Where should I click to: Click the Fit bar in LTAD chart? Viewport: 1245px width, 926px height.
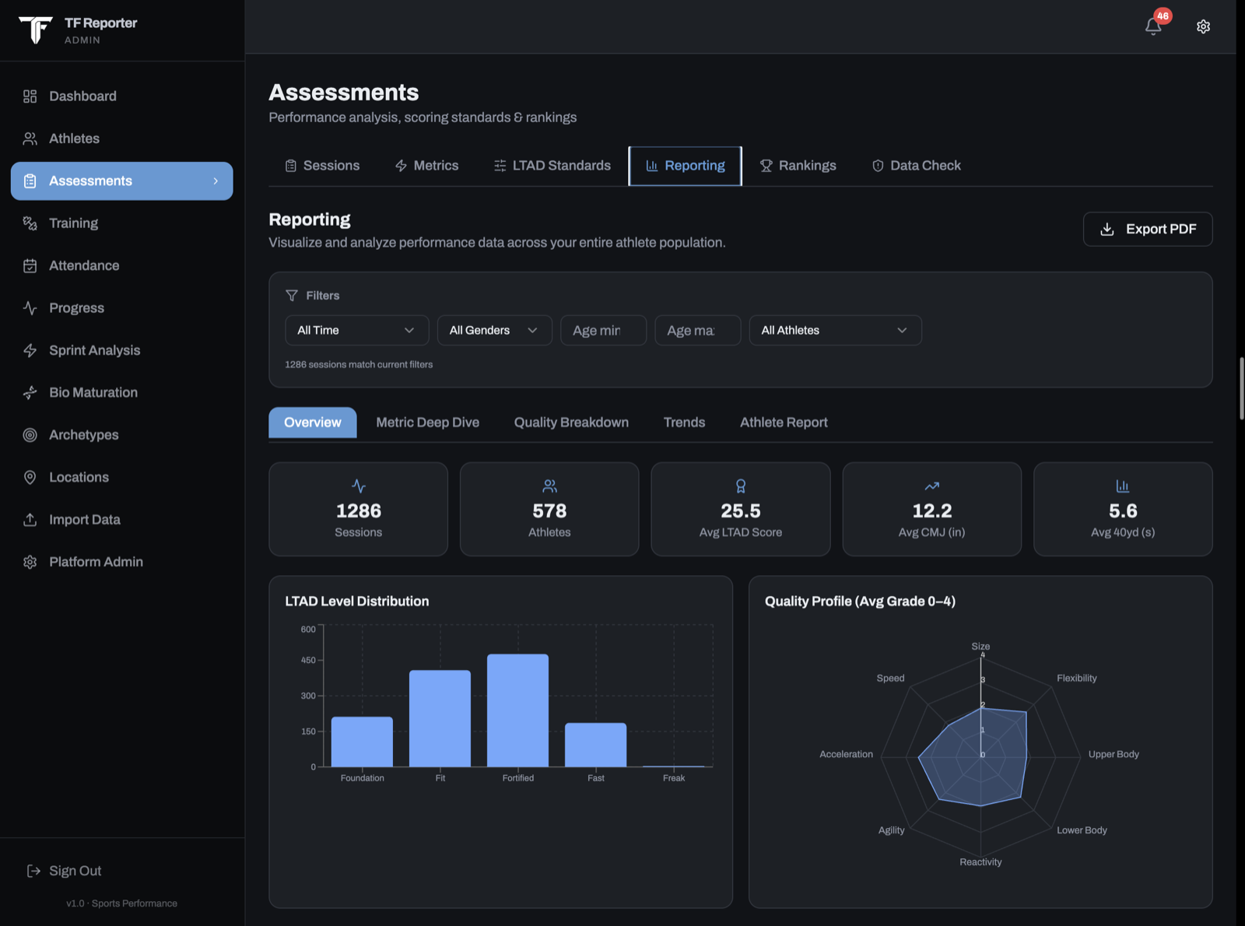coord(440,719)
